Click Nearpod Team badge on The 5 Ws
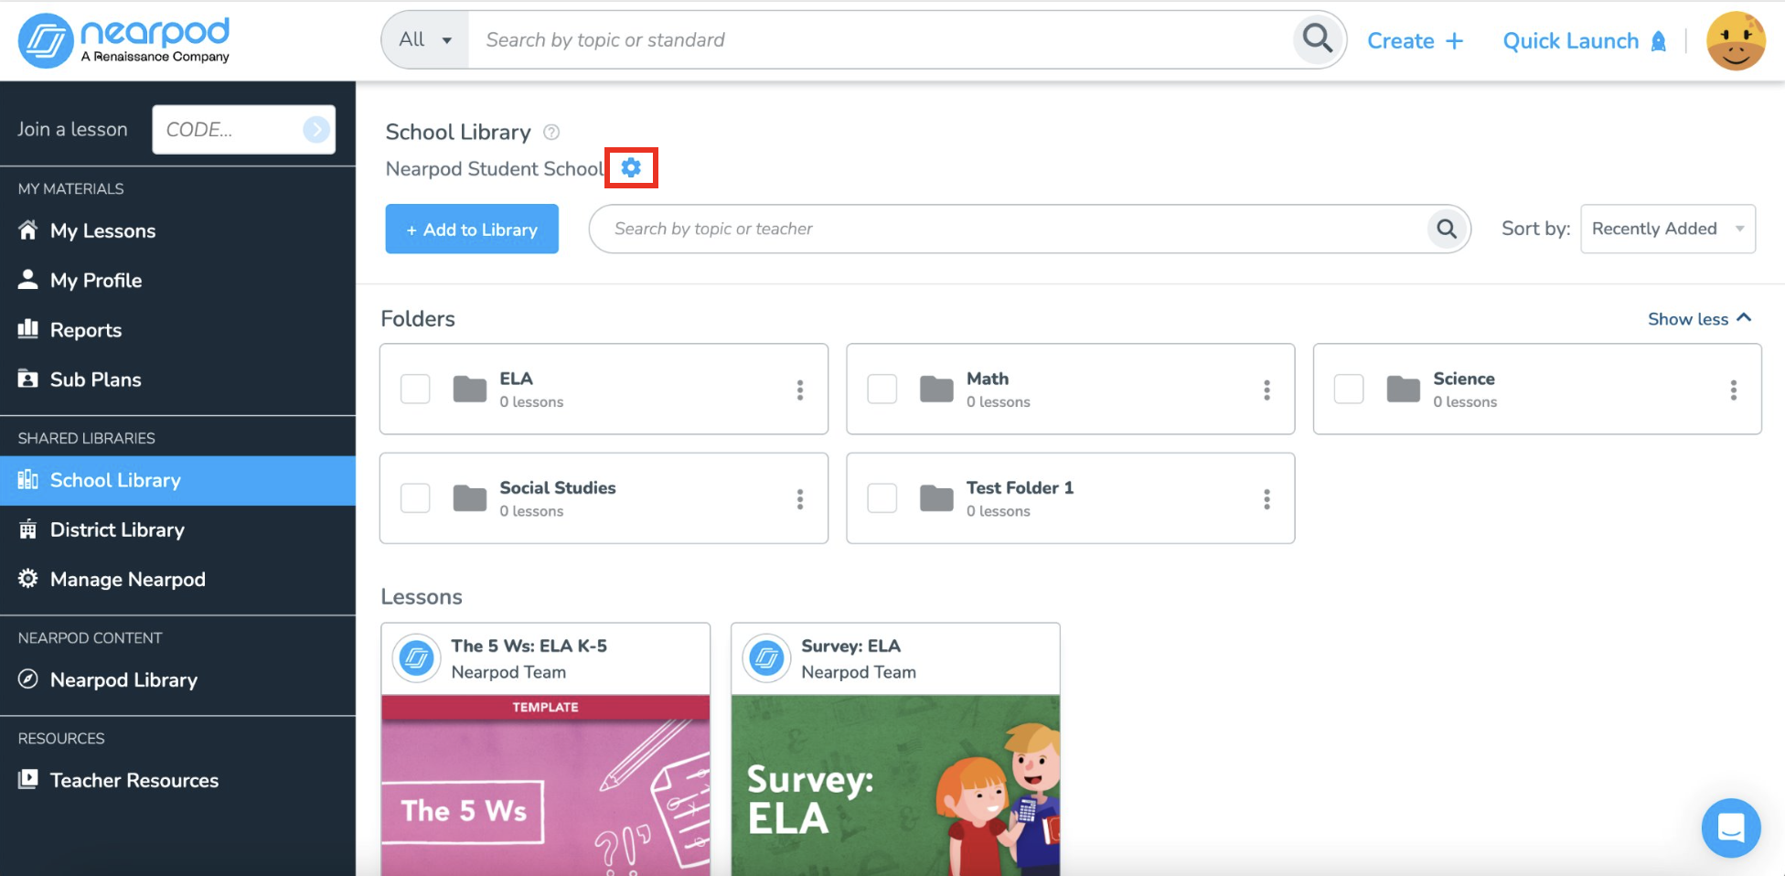The height and width of the screenshot is (876, 1785). coord(416,658)
